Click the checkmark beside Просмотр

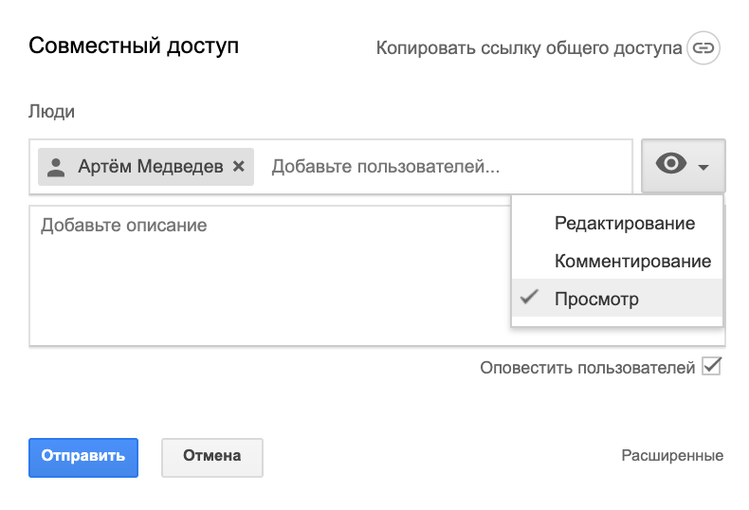529,297
